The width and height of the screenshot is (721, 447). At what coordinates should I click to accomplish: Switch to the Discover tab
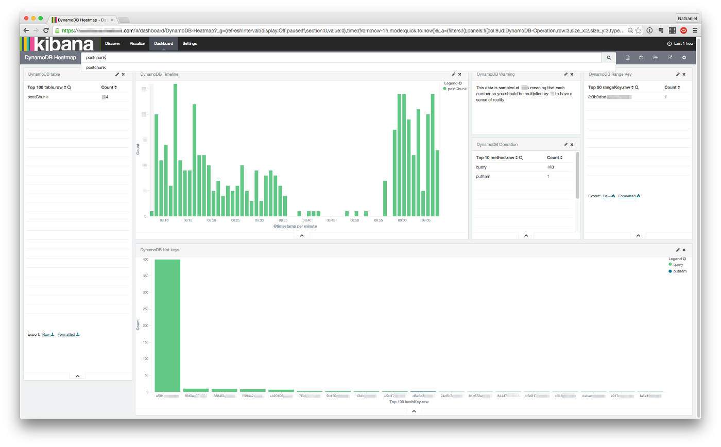coord(112,43)
